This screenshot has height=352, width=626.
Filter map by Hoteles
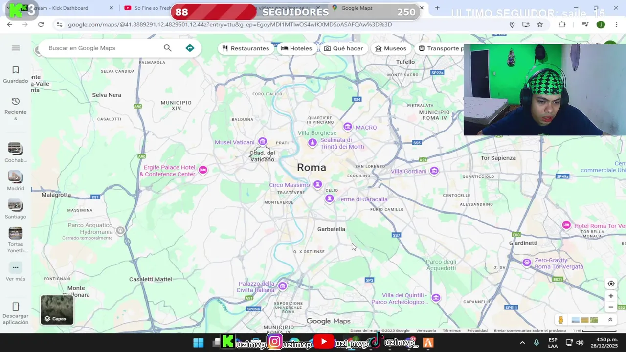click(296, 48)
